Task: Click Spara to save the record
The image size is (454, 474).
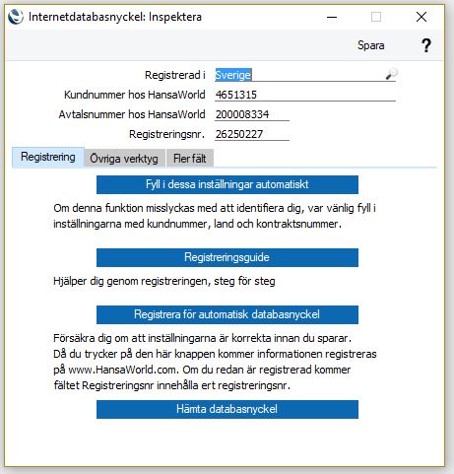Action: (371, 45)
